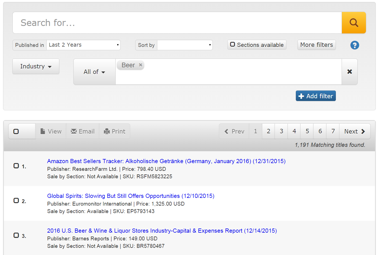Open the Published in Last 2 Years dropdown

click(83, 45)
